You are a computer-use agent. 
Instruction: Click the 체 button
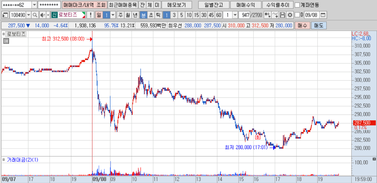149,5
